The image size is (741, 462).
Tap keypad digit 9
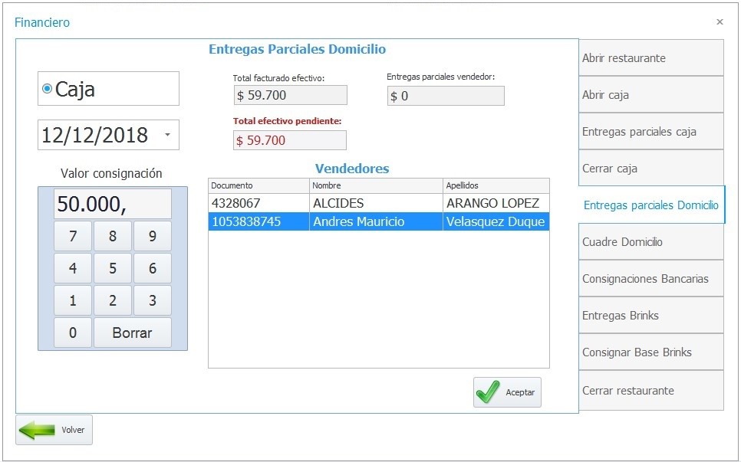coord(152,236)
